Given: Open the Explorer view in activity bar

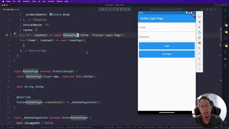Looking at the screenshot, I should point(225,10).
